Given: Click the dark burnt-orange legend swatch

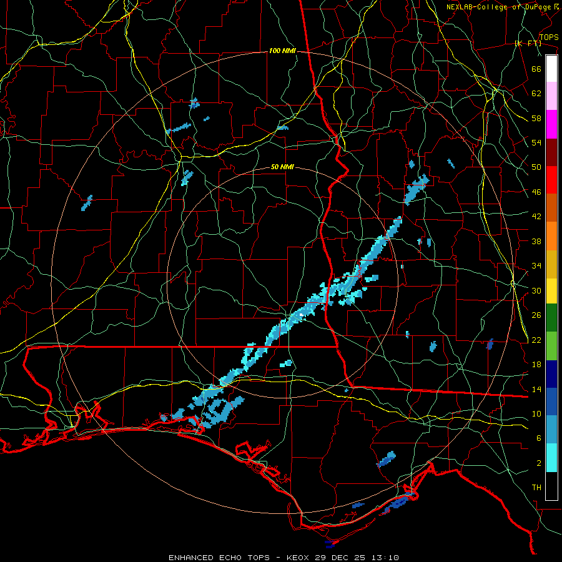Looking at the screenshot, I should pos(551,207).
